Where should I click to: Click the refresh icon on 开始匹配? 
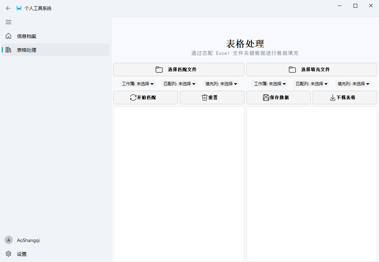click(133, 97)
